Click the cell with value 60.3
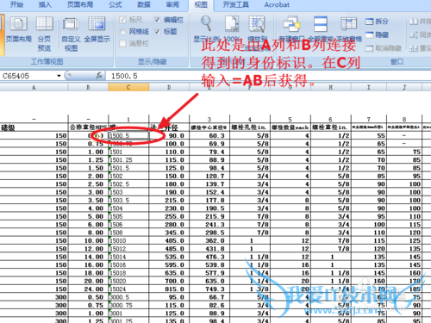The height and width of the screenshot is (323, 431). click(209, 135)
